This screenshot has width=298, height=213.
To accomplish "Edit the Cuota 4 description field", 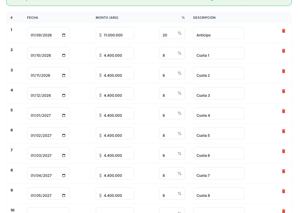I will click(219, 113).
